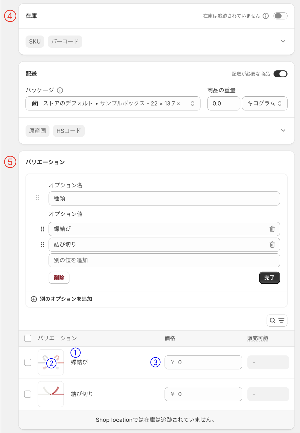Delete the 結び切り option value
Viewport: 300px width, 433px height.
click(x=272, y=245)
